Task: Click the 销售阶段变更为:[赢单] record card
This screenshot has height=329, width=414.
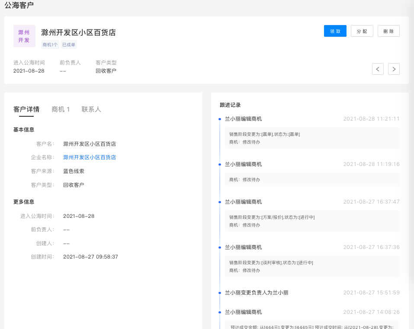Action: [x=312, y=138]
